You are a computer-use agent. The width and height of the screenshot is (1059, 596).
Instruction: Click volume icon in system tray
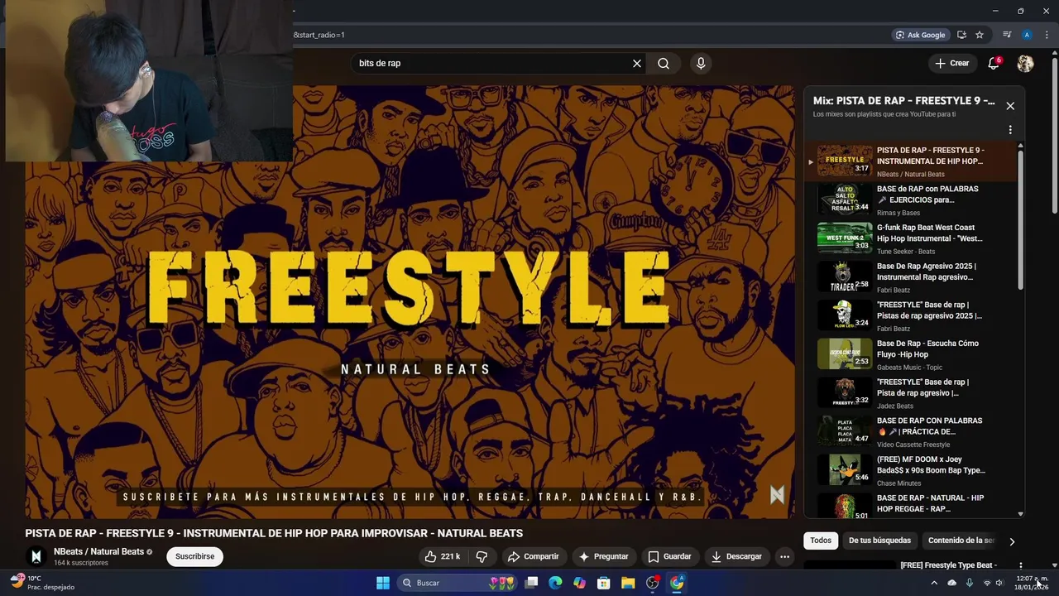(999, 583)
